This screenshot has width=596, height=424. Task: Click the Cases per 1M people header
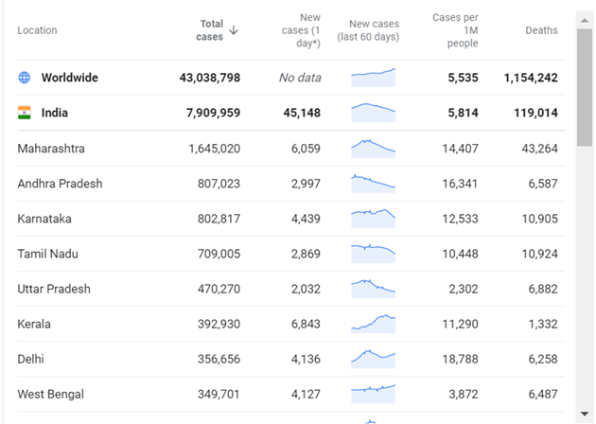455,30
